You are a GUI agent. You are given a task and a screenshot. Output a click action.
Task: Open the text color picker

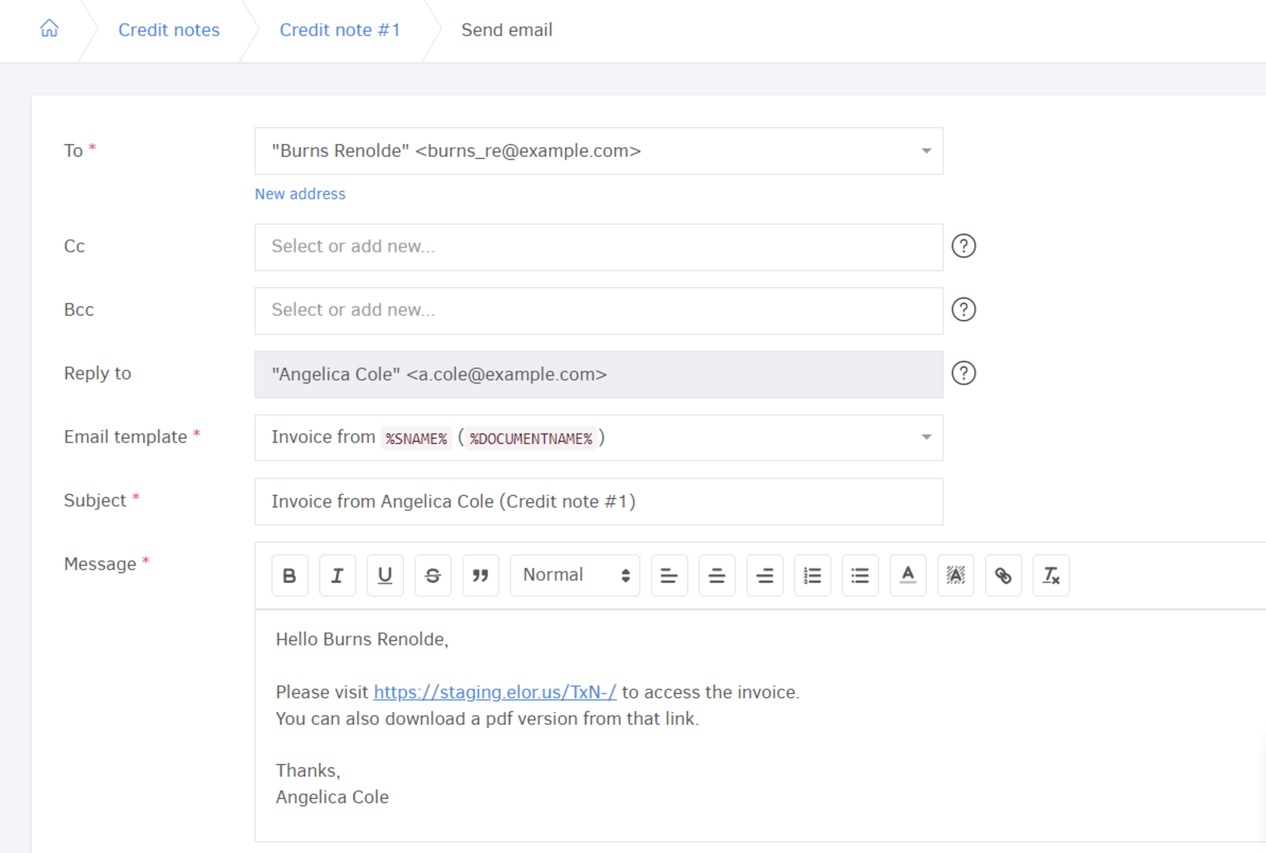908,575
